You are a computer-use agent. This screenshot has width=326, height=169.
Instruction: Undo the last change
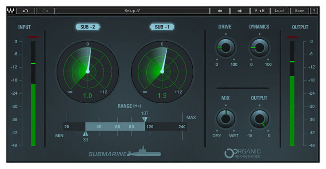(25, 11)
